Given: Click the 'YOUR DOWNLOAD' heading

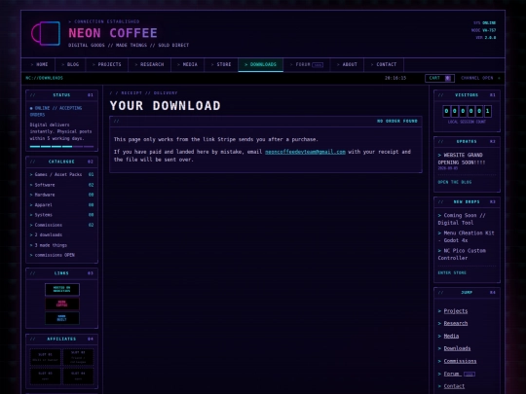Looking at the screenshot, I should coord(165,105).
